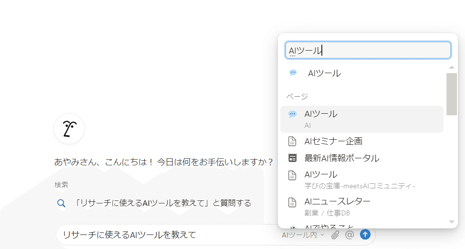Click the search field containing AIツール
The image size is (465, 249).
[x=367, y=50]
